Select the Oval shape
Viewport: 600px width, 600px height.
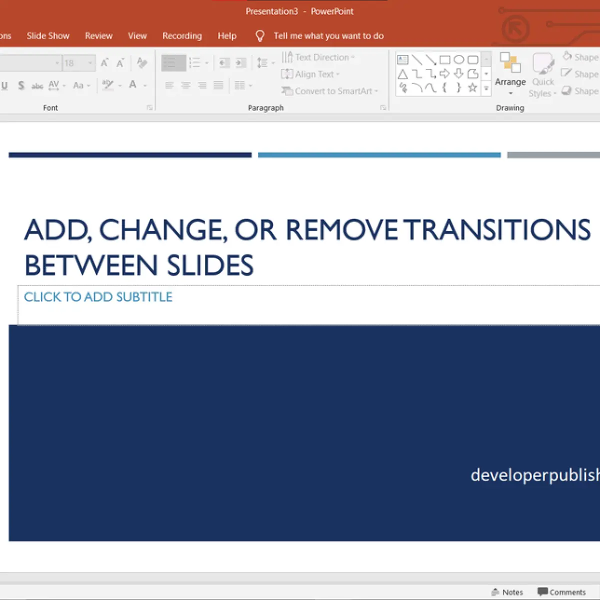[x=458, y=60]
